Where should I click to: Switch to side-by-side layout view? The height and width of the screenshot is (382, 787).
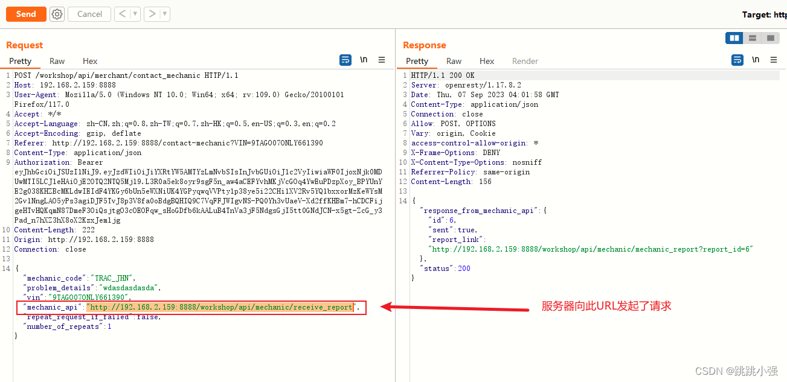734,38
